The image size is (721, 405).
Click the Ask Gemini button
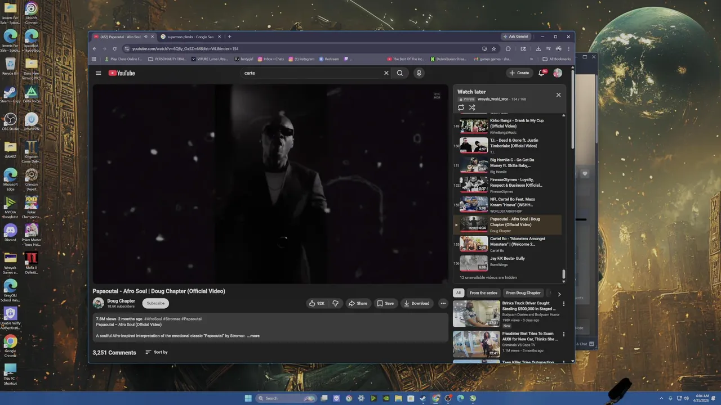point(515,37)
